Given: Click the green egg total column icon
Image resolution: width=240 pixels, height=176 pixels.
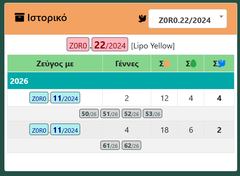Looking at the screenshot, I should pos(194,64).
